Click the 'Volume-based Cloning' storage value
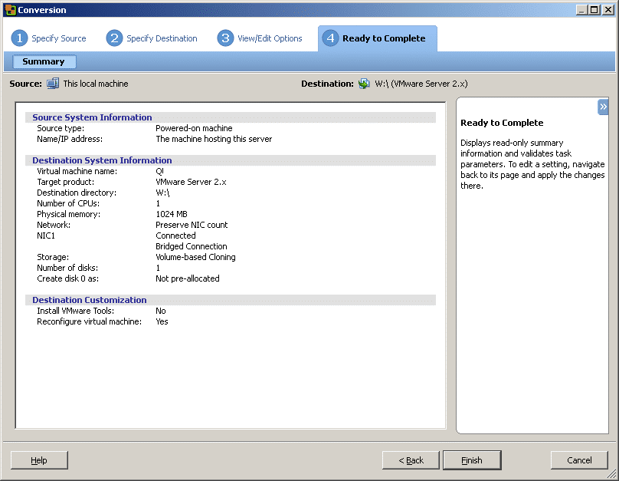619x481 pixels. click(x=195, y=257)
